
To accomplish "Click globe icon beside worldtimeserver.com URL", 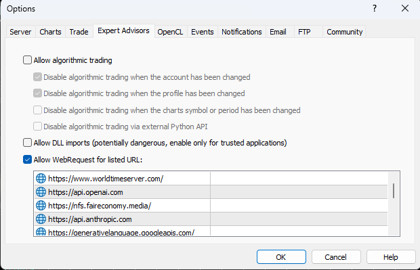I will click(41, 178).
